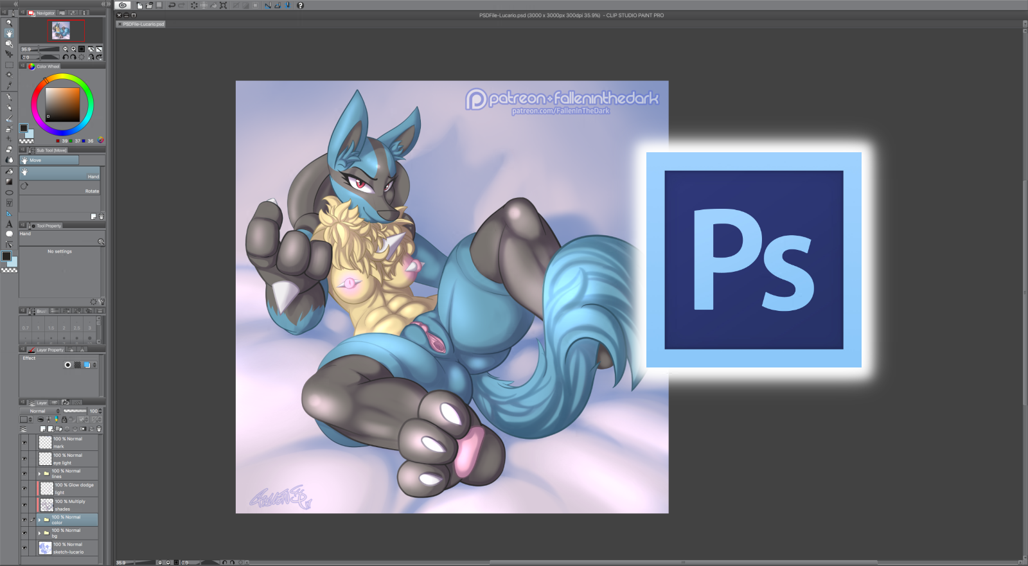Expand the bg layer folder

pyautogui.click(x=40, y=533)
